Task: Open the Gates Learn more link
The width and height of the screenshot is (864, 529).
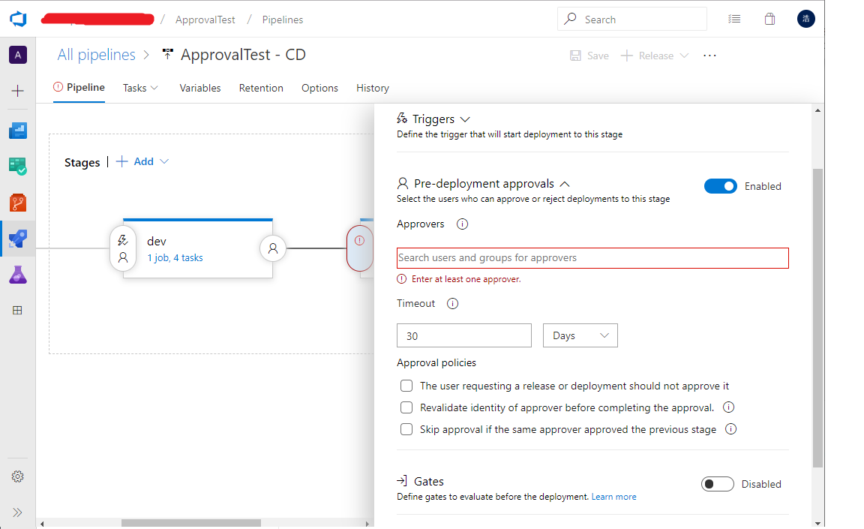Action: (613, 497)
